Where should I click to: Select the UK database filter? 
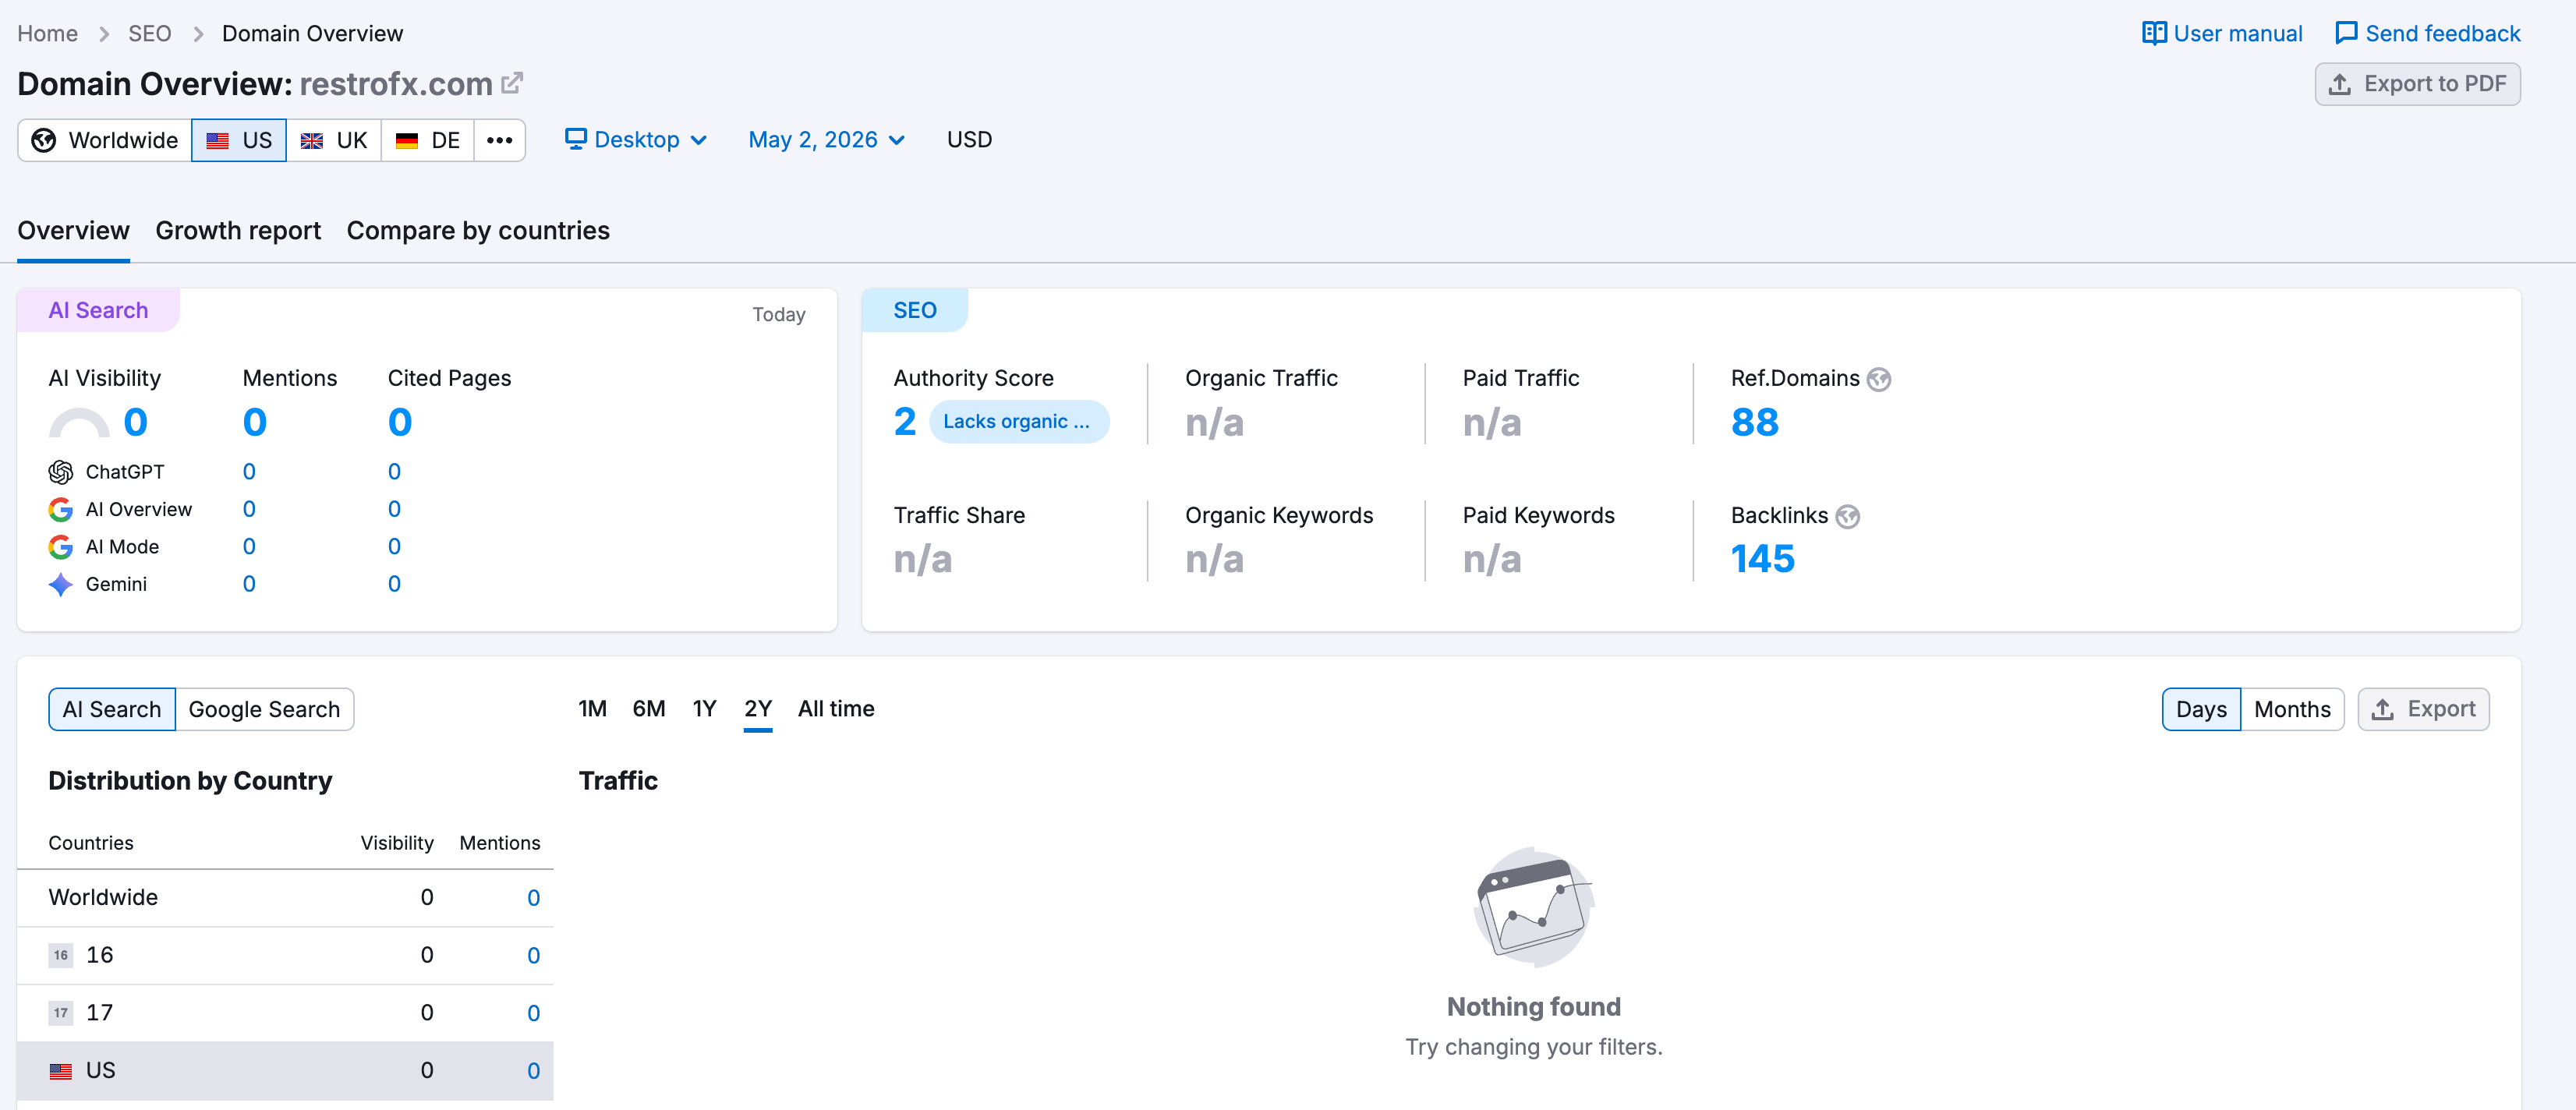[x=334, y=140]
